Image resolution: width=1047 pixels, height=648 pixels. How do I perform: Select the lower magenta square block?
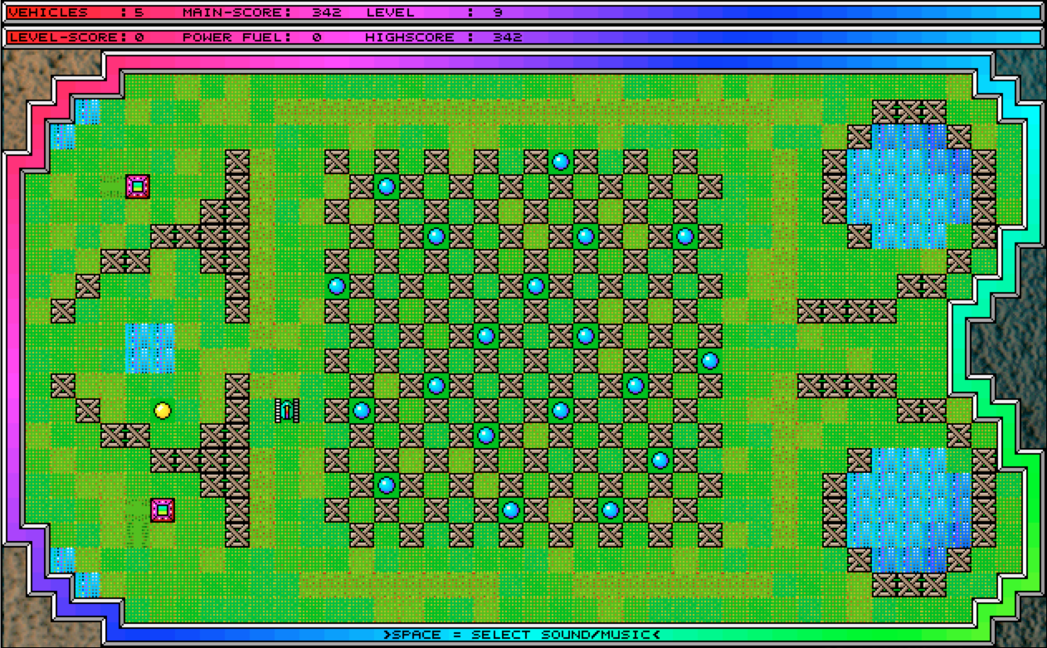point(163,510)
